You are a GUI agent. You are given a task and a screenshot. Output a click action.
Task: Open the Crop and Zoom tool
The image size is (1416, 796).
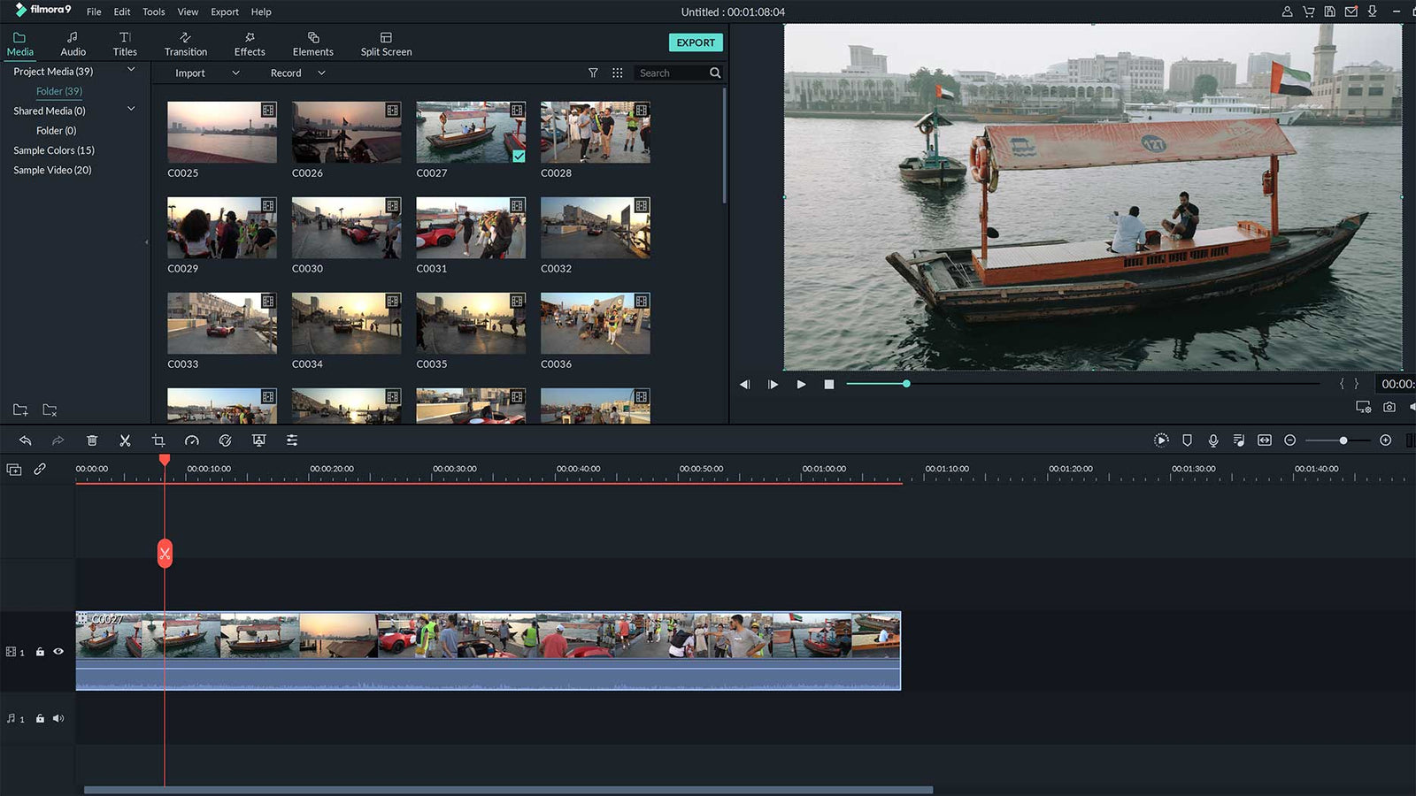tap(158, 440)
